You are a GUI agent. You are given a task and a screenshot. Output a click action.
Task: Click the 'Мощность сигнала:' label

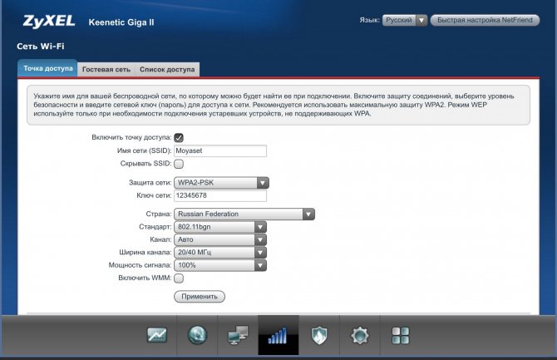tap(140, 265)
